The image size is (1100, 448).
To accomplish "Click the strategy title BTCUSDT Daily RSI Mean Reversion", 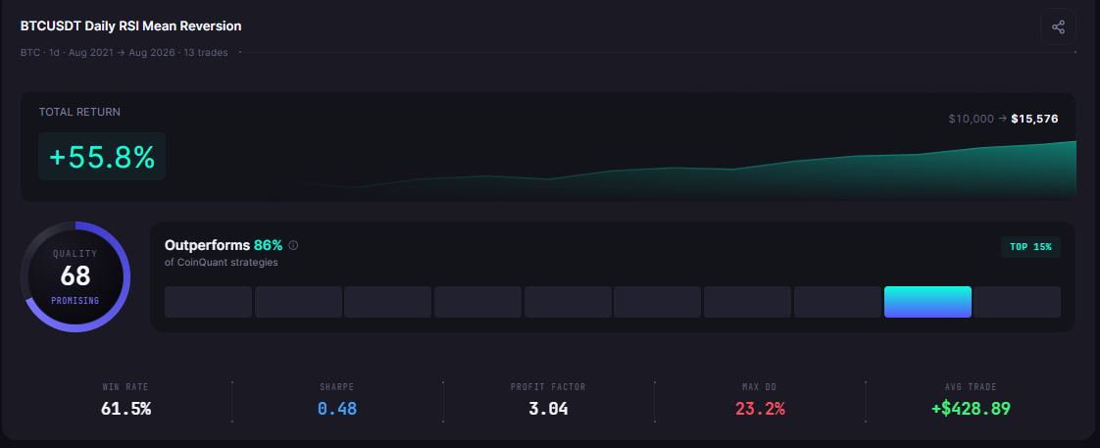I will pyautogui.click(x=131, y=25).
